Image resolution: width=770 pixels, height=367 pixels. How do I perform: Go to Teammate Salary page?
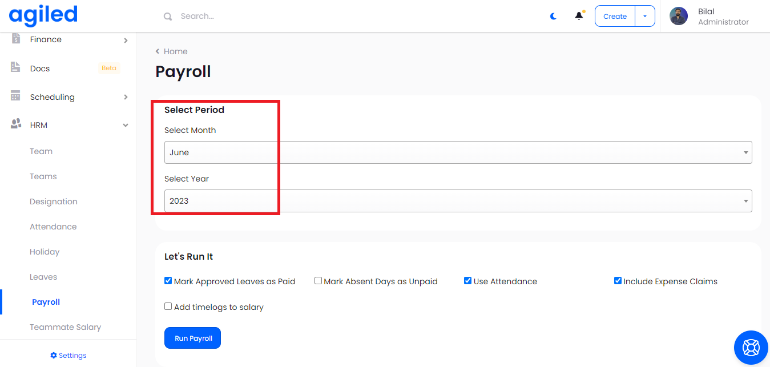point(65,327)
